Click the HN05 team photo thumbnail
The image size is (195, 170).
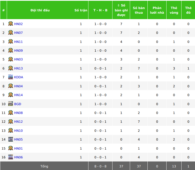[x=11, y=139]
